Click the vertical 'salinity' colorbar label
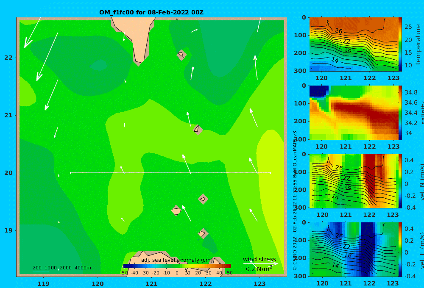The height and width of the screenshot is (288, 424). [x=421, y=113]
